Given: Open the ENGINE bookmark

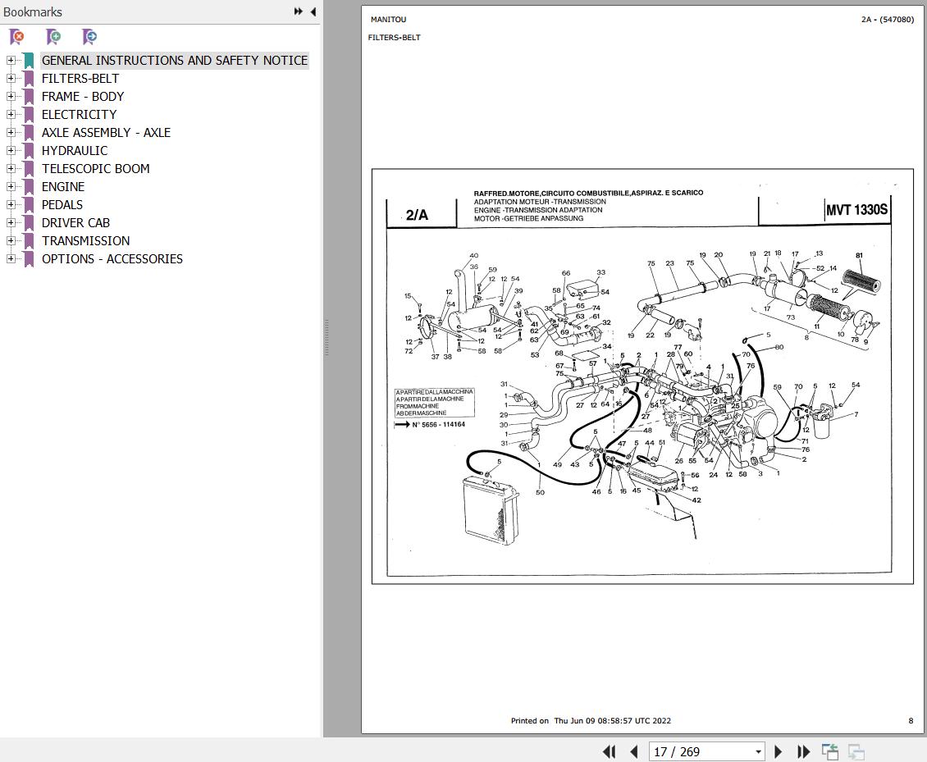Looking at the screenshot, I should click(63, 187).
